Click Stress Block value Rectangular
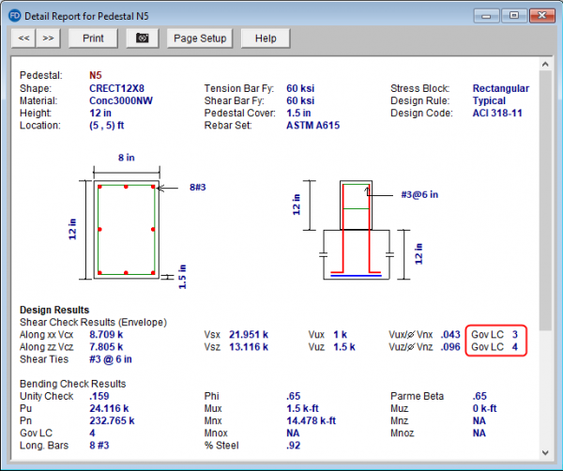Viewport: 563px width, 471px height. pos(501,88)
